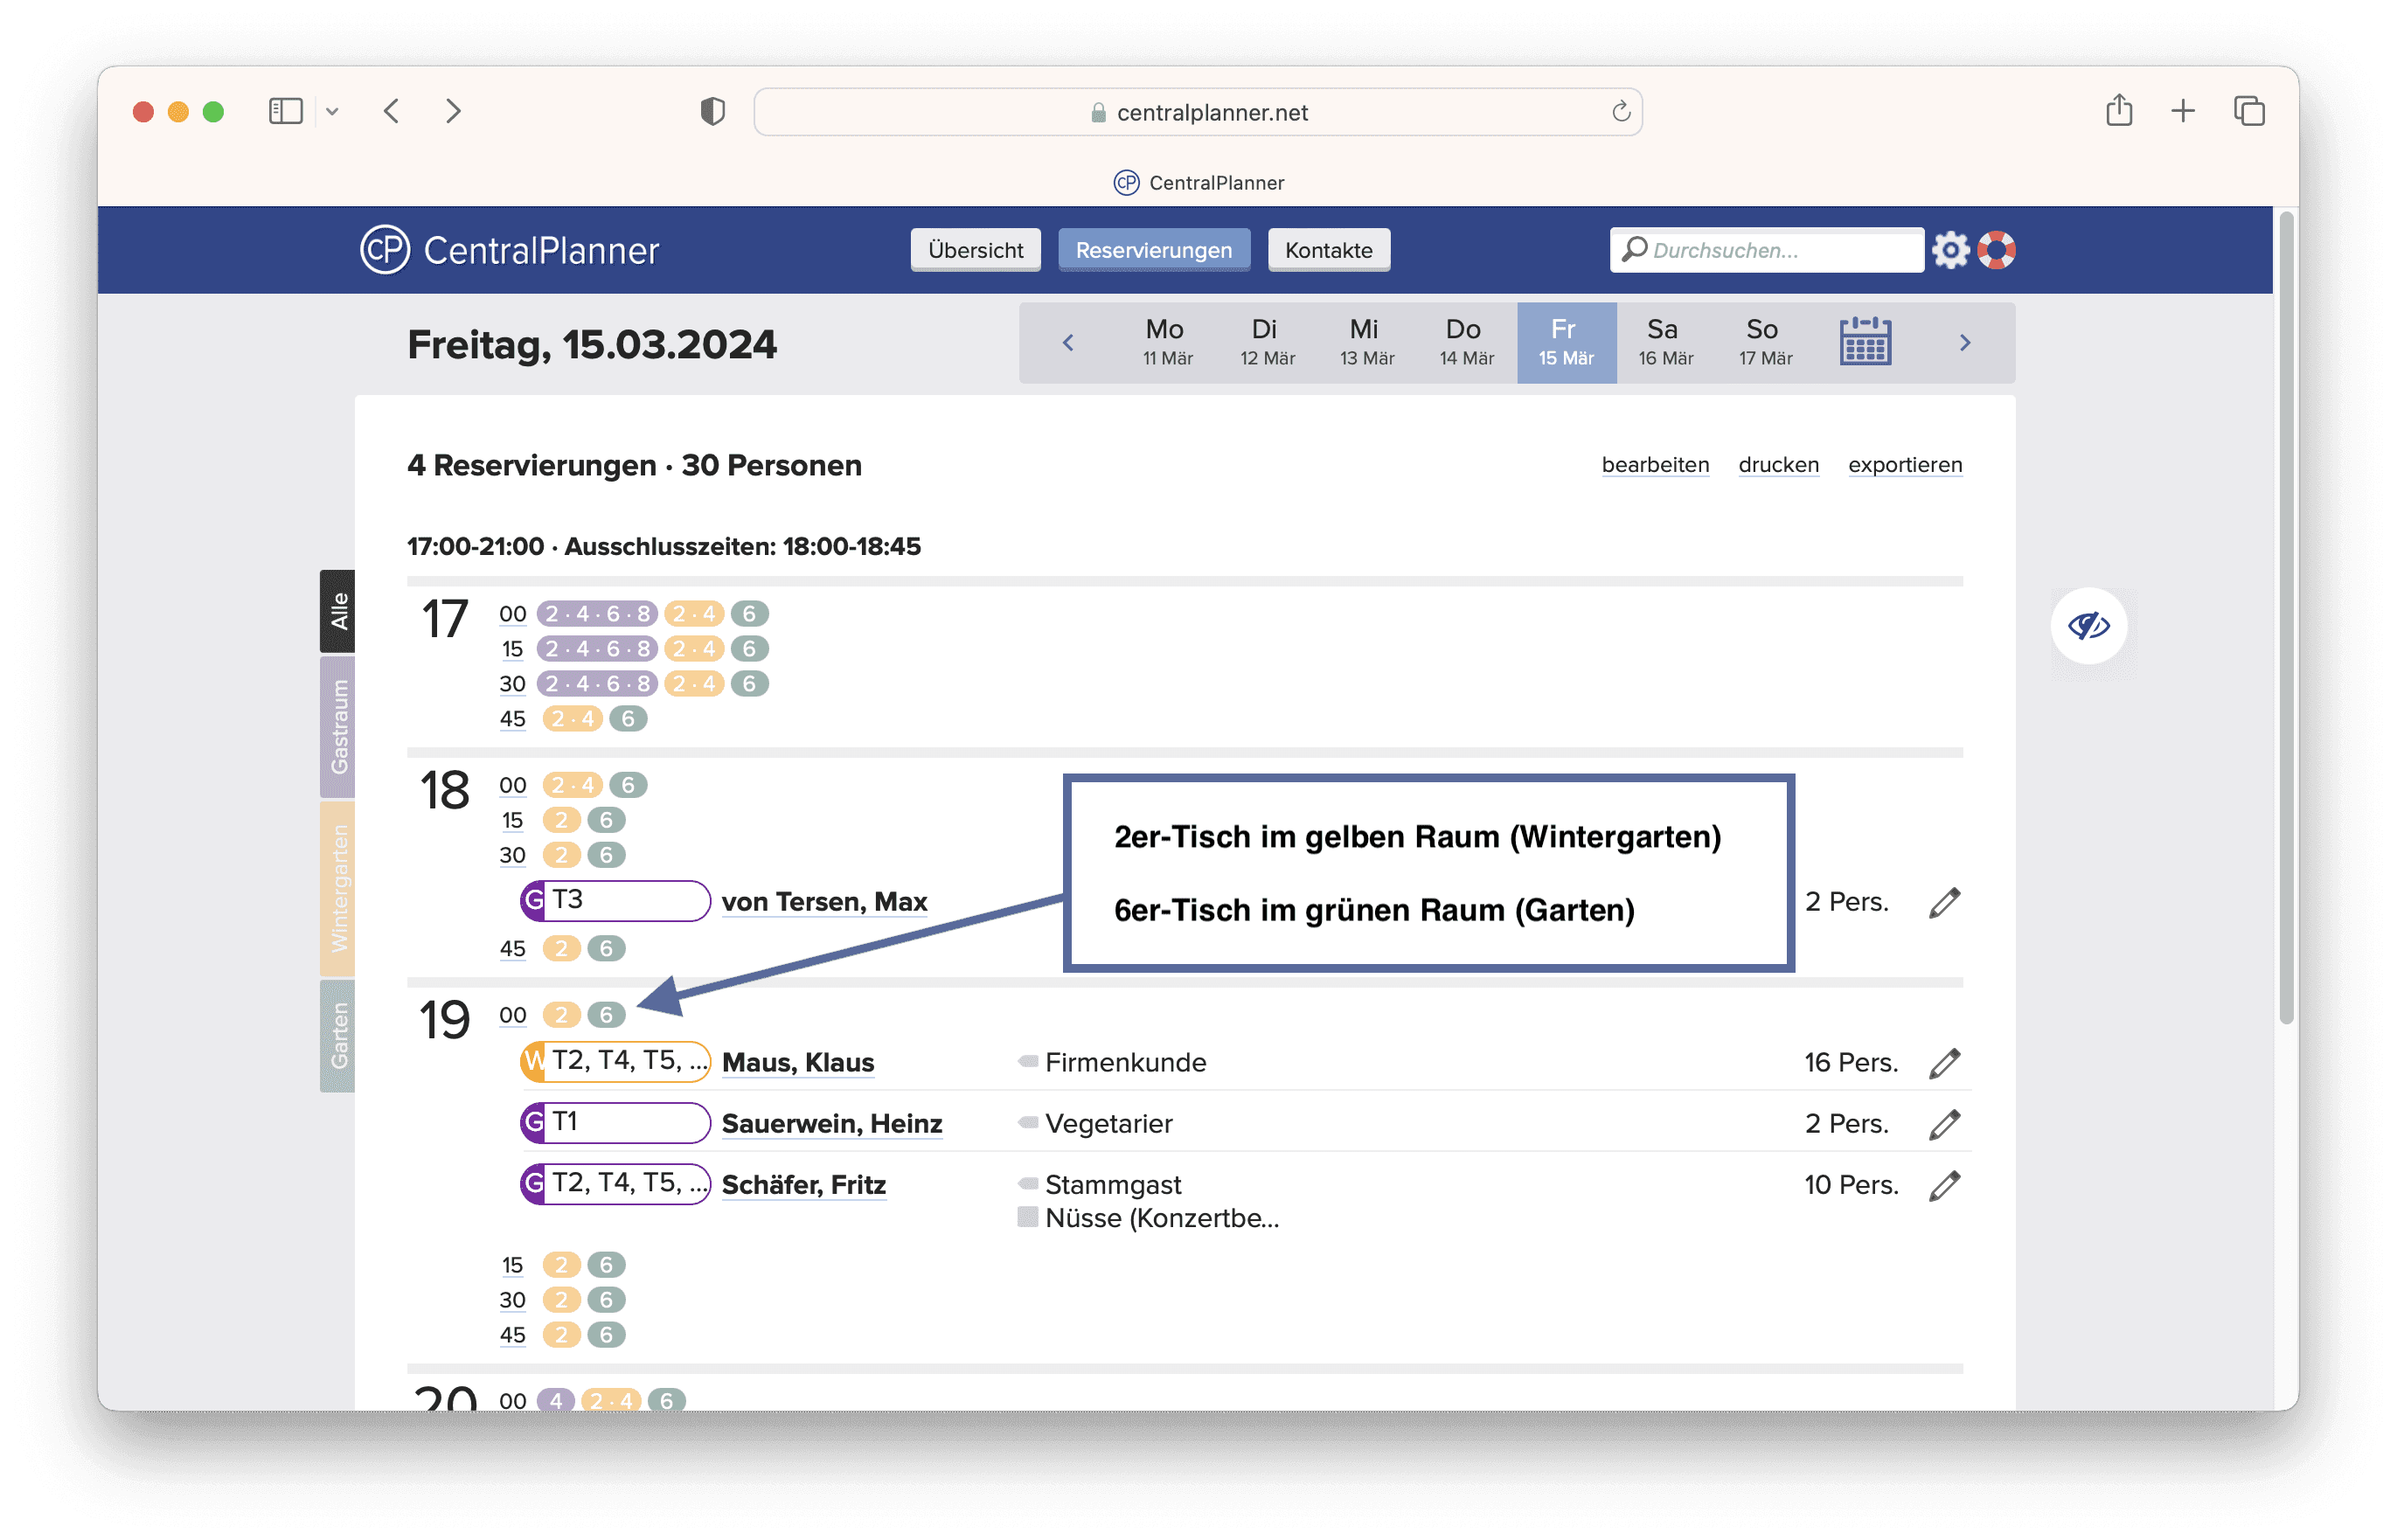Open the Kontakte tab

click(x=1328, y=250)
